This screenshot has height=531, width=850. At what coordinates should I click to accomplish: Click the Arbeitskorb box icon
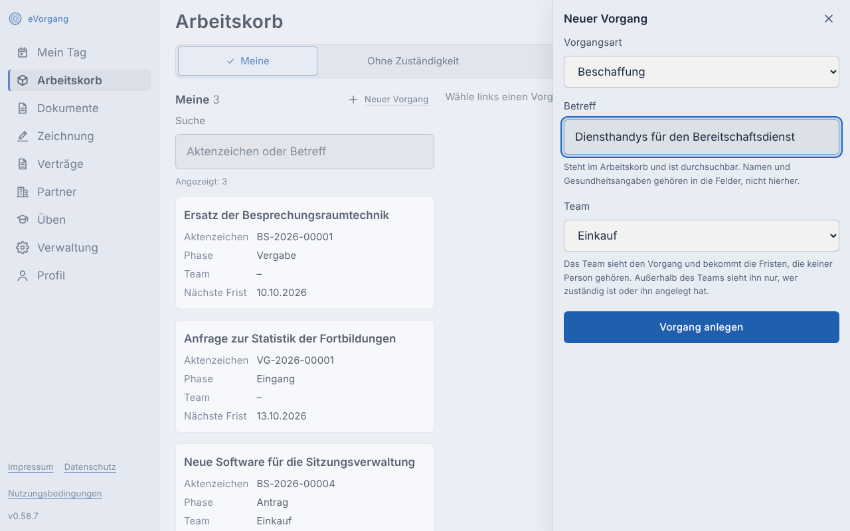tap(23, 80)
